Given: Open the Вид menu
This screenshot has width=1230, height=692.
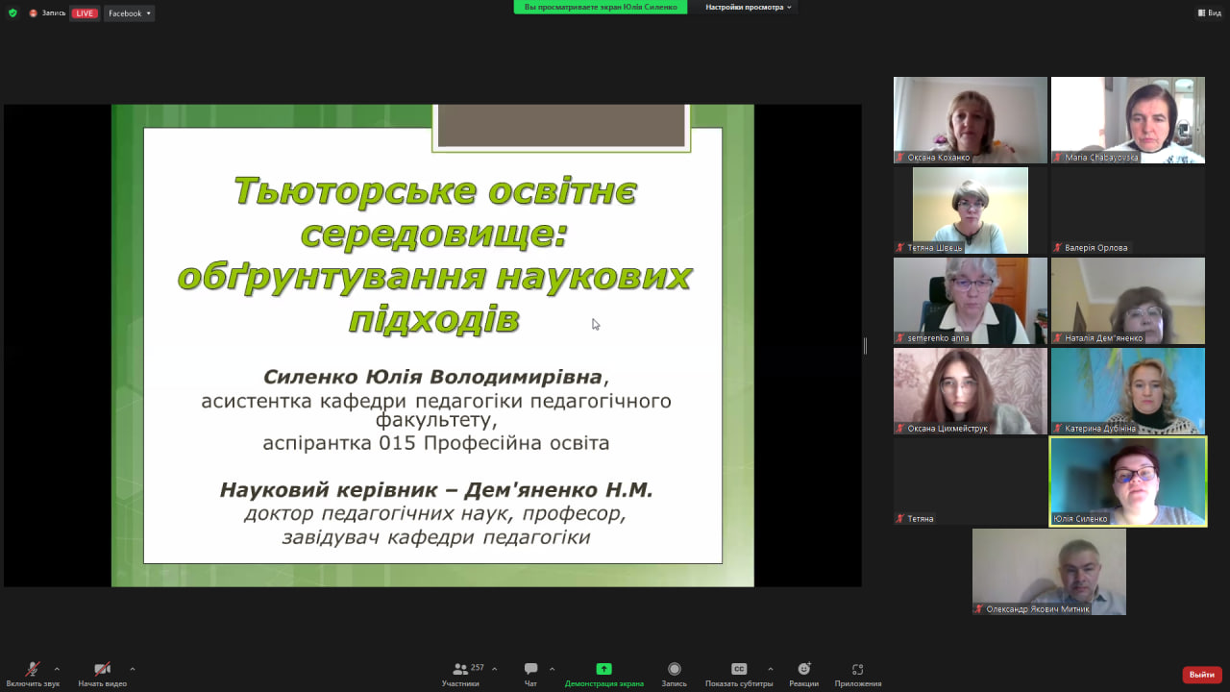Looking at the screenshot, I should tap(1210, 12).
